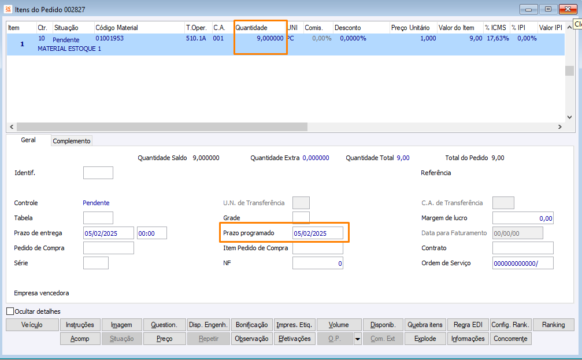Click Quebra itens button

(x=425, y=325)
